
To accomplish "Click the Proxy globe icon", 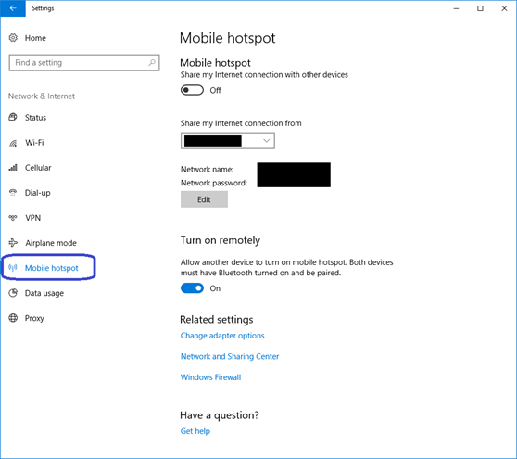I will (13, 318).
